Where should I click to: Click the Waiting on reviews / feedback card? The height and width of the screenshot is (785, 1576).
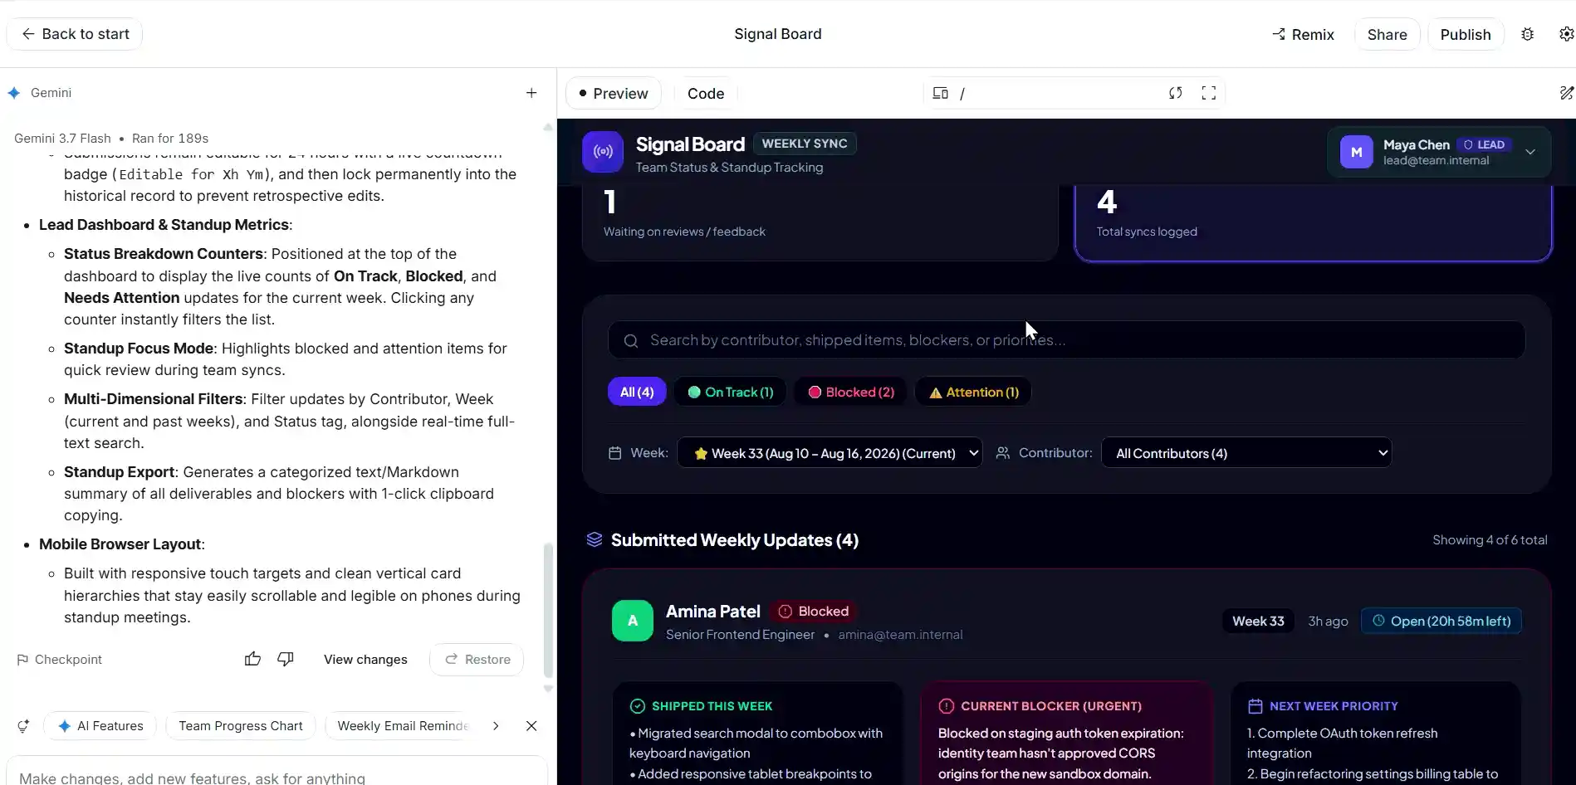pyautogui.click(x=820, y=222)
